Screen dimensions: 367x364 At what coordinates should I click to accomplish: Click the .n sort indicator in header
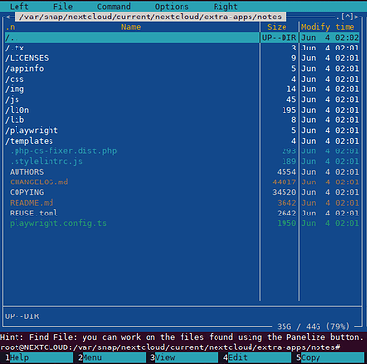click(10, 27)
